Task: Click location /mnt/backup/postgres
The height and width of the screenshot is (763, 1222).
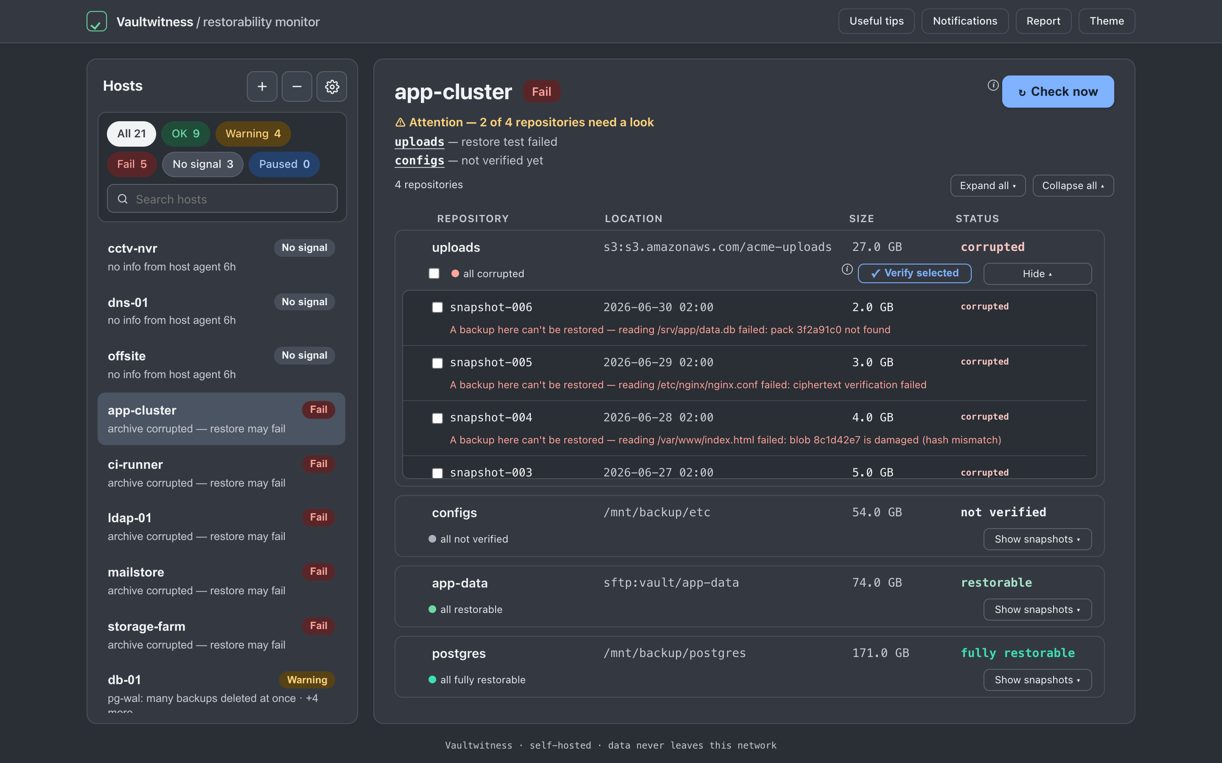Action: pyautogui.click(x=674, y=653)
